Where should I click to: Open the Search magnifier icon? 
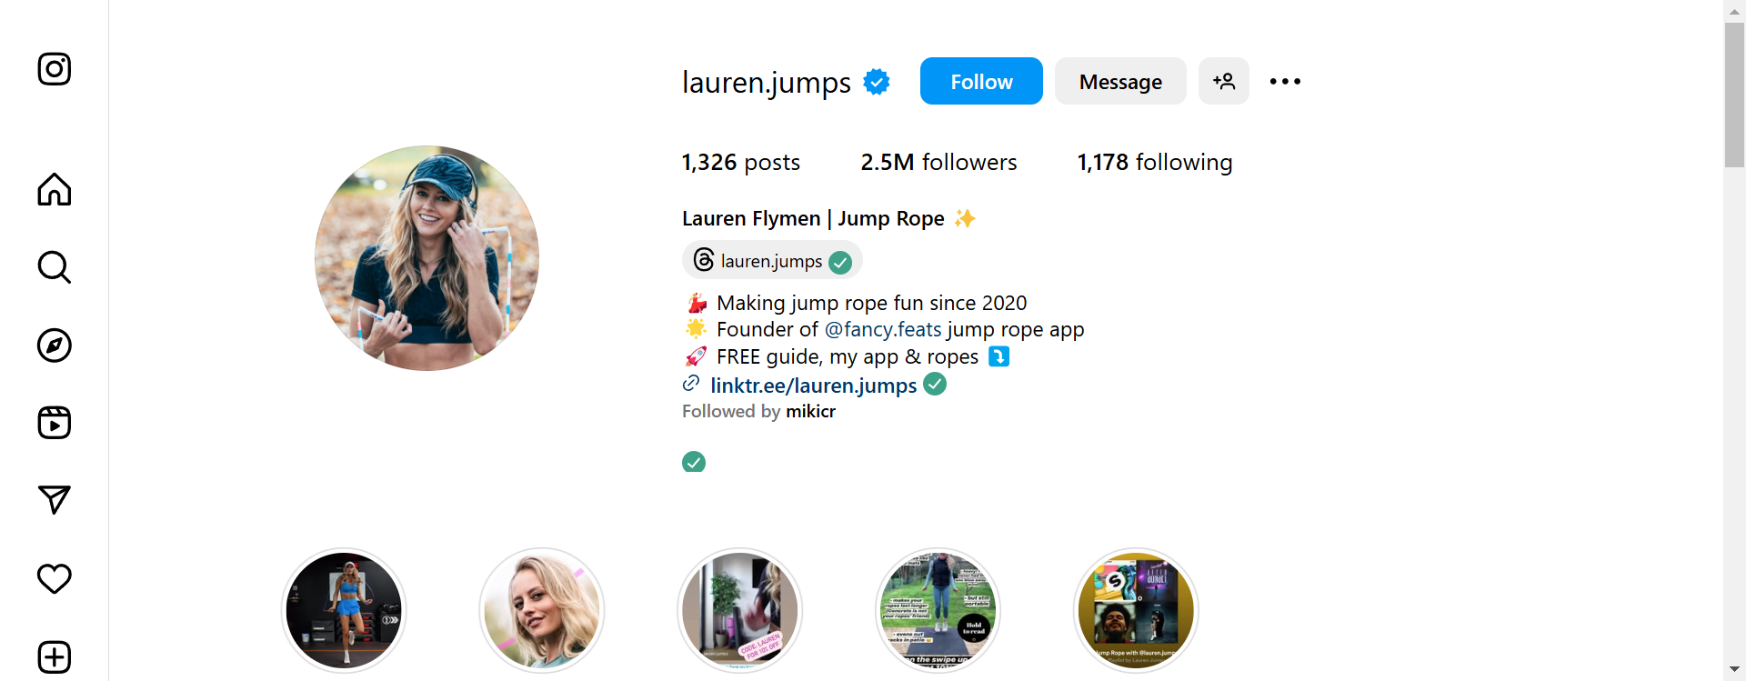pos(55,267)
